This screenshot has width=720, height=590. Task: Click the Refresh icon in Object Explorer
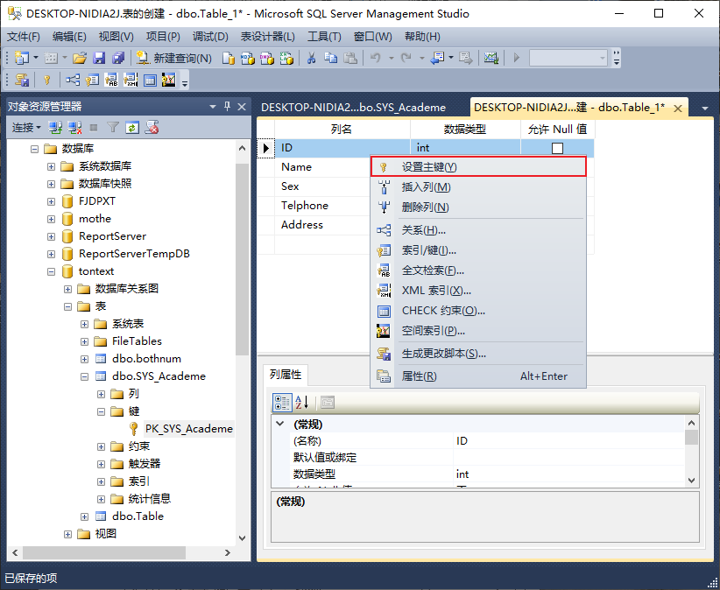click(x=132, y=128)
